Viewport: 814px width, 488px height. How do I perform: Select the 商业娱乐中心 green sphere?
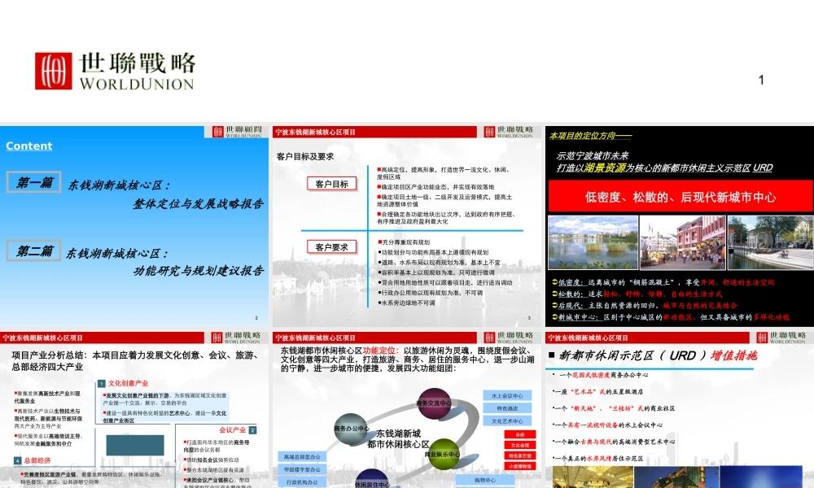point(443,454)
